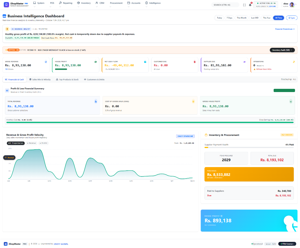
Task: Expand chevron under Procurement menu
Action: [x=110, y=7]
